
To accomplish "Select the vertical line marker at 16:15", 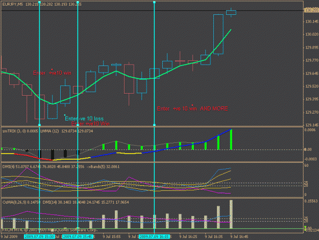I will click(154, 63).
